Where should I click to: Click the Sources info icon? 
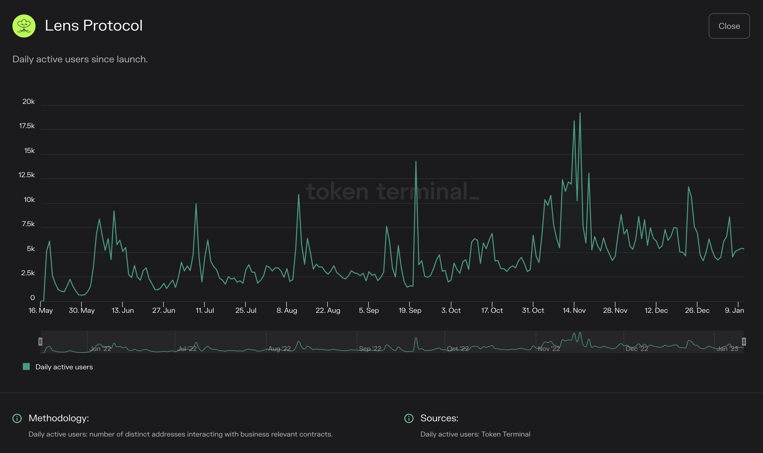[409, 418]
